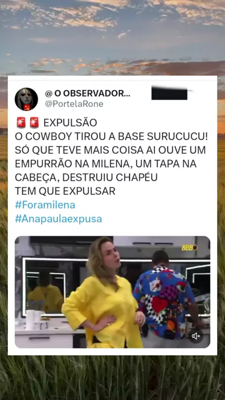Screen dimensions: 225x400
Task: Select the word EXPULSÃO in the tweet
Action: tap(70, 123)
